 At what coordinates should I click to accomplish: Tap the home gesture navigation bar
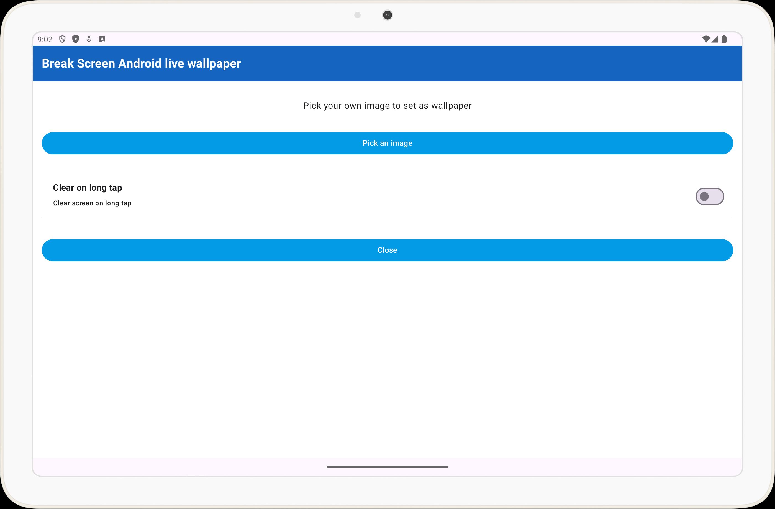pos(387,467)
